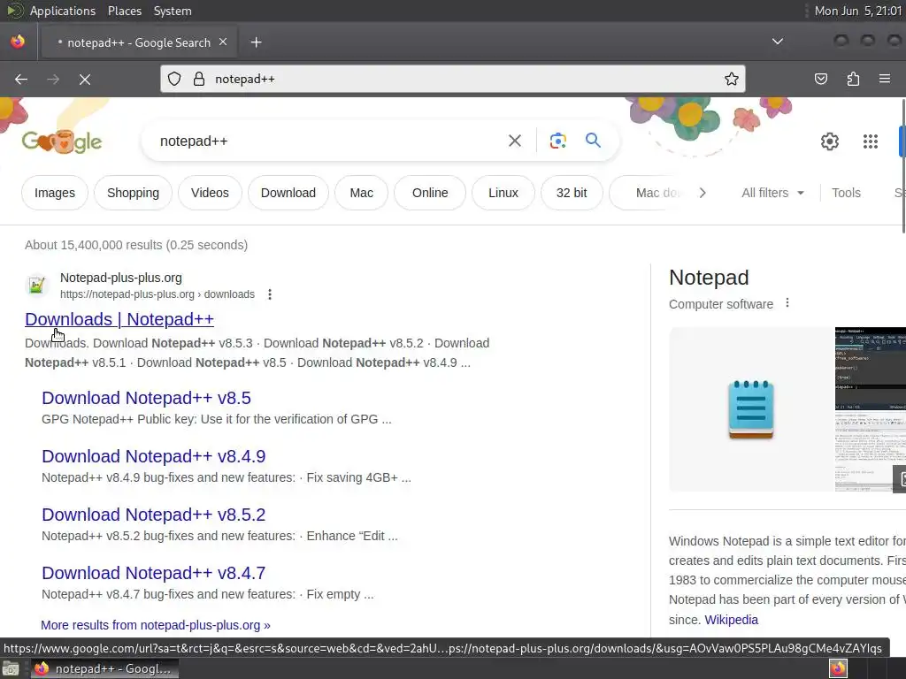Select the Shopping filter chip
Viewport: 906px width, 679px height.
[x=133, y=193]
